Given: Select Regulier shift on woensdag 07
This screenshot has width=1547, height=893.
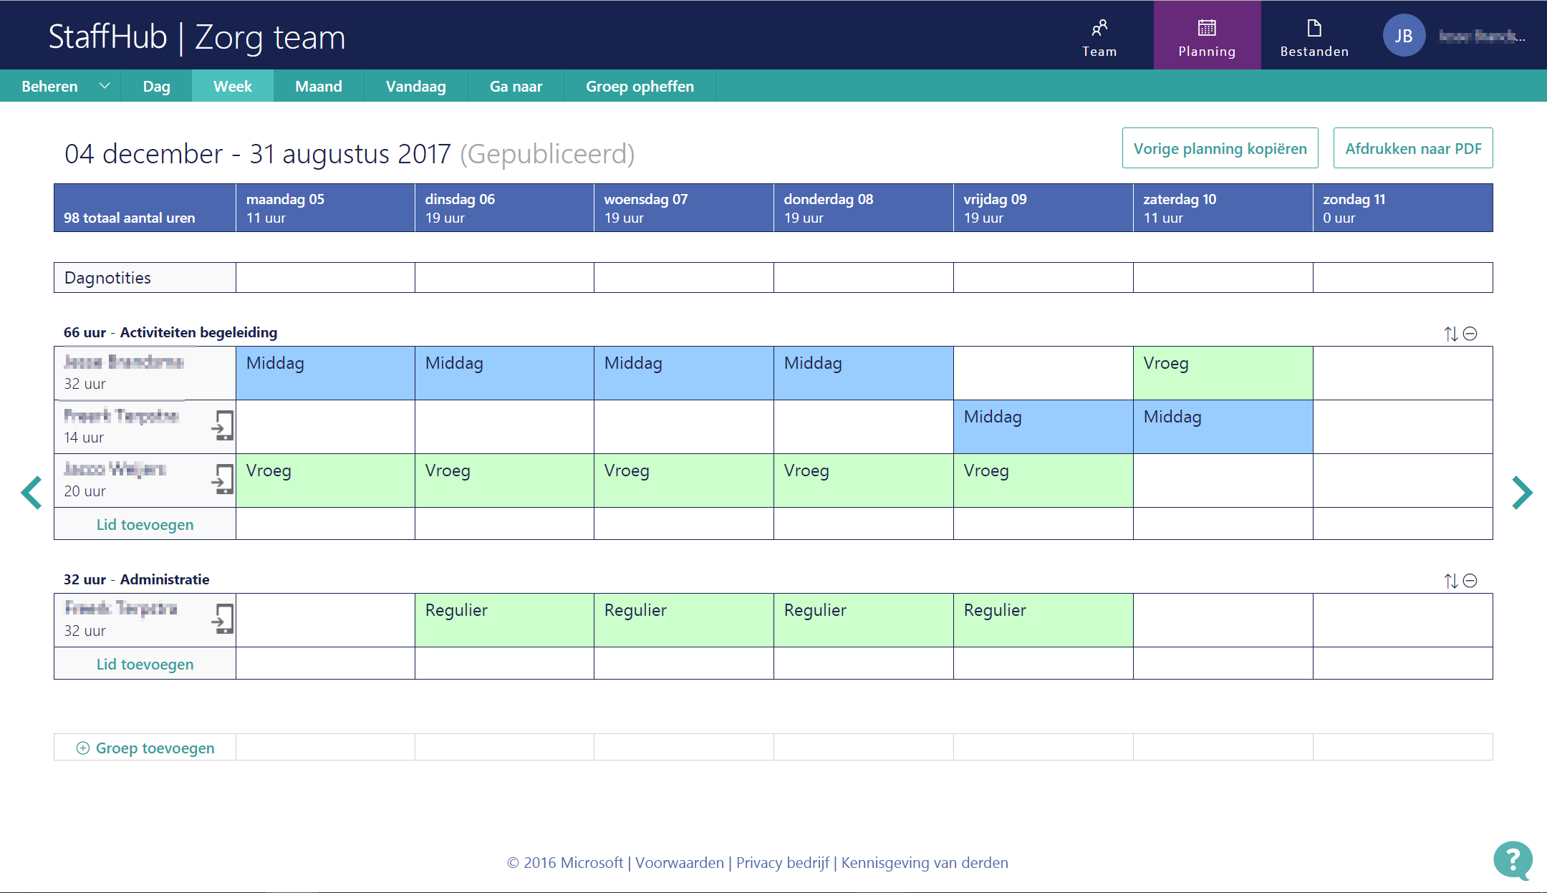Looking at the screenshot, I should (x=684, y=620).
